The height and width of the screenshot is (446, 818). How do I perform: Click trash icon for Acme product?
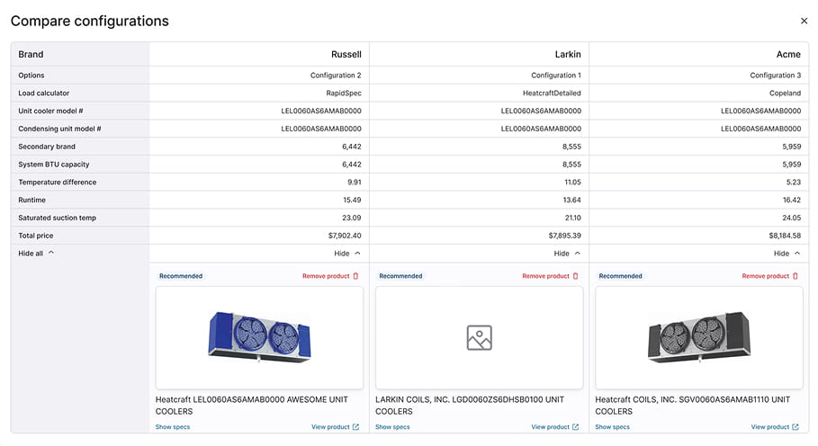click(x=795, y=276)
